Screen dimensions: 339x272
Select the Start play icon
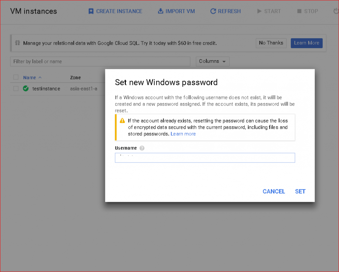260,11
